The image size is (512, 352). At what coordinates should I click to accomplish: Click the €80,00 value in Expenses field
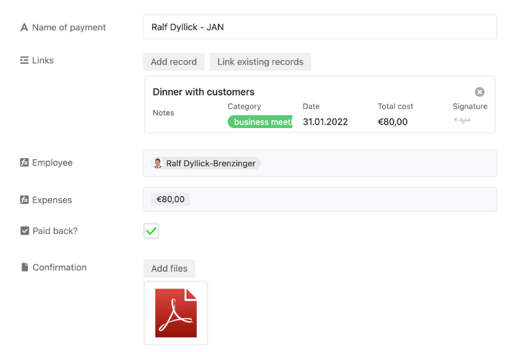click(171, 199)
